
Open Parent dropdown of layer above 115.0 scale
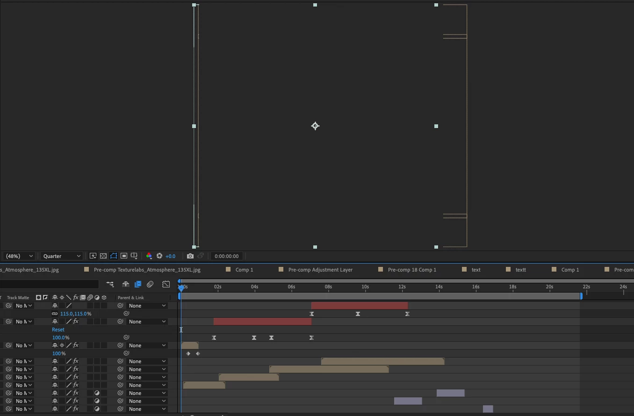pyautogui.click(x=147, y=306)
